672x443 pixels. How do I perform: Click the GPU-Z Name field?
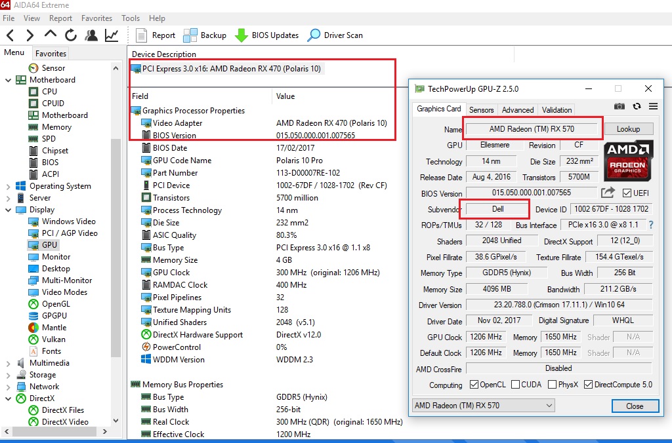click(x=532, y=129)
